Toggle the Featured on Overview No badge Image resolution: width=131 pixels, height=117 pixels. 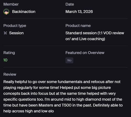(69, 60)
